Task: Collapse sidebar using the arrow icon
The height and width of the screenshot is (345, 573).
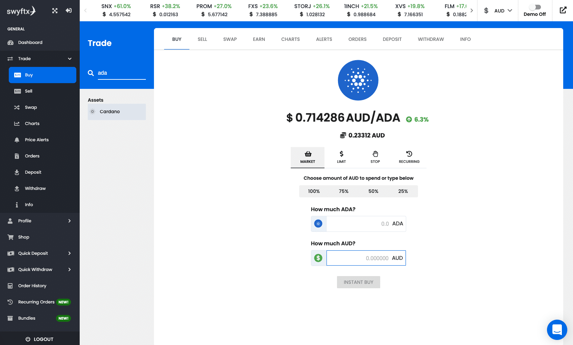Action: point(69,10)
